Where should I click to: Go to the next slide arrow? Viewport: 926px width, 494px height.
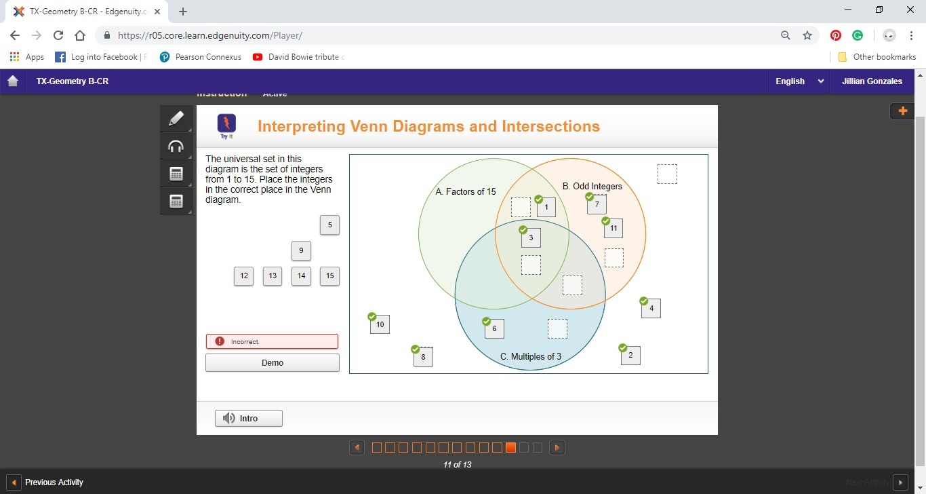[557, 448]
